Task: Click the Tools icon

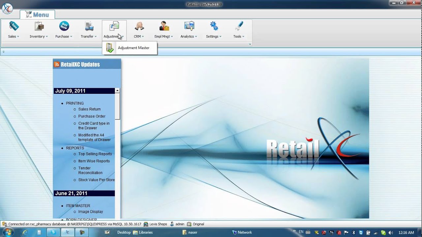Action: [239, 26]
